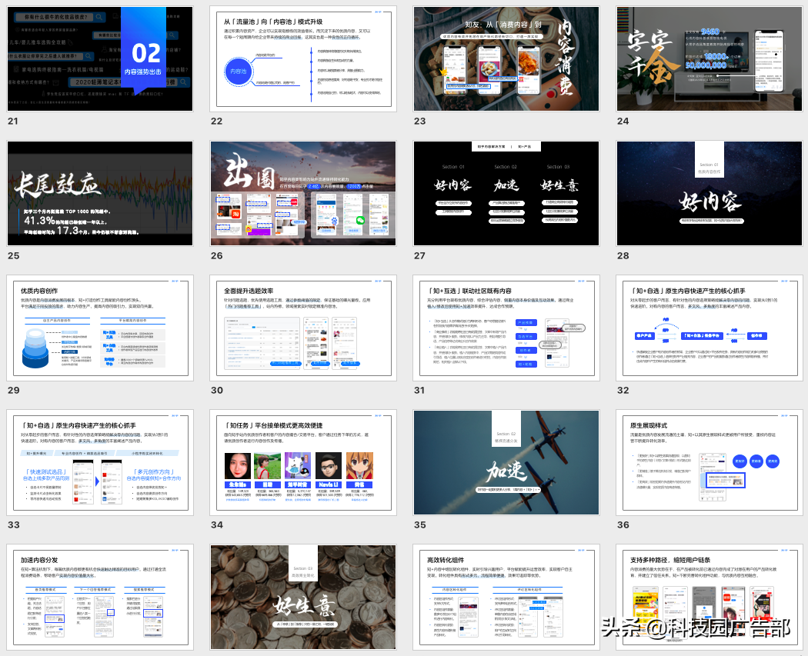Open slide 34 showing five avatar portraits

pyautogui.click(x=303, y=462)
